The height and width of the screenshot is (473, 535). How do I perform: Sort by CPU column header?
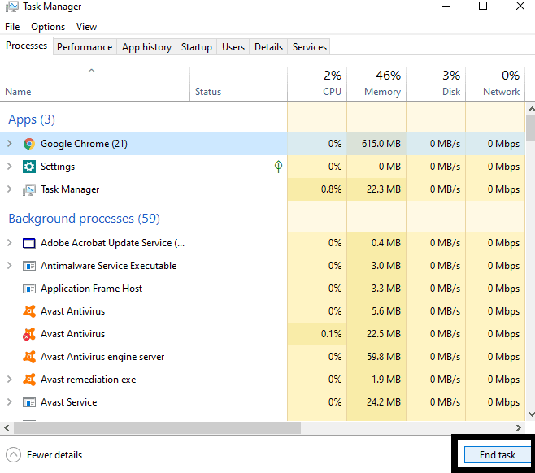pyautogui.click(x=317, y=84)
